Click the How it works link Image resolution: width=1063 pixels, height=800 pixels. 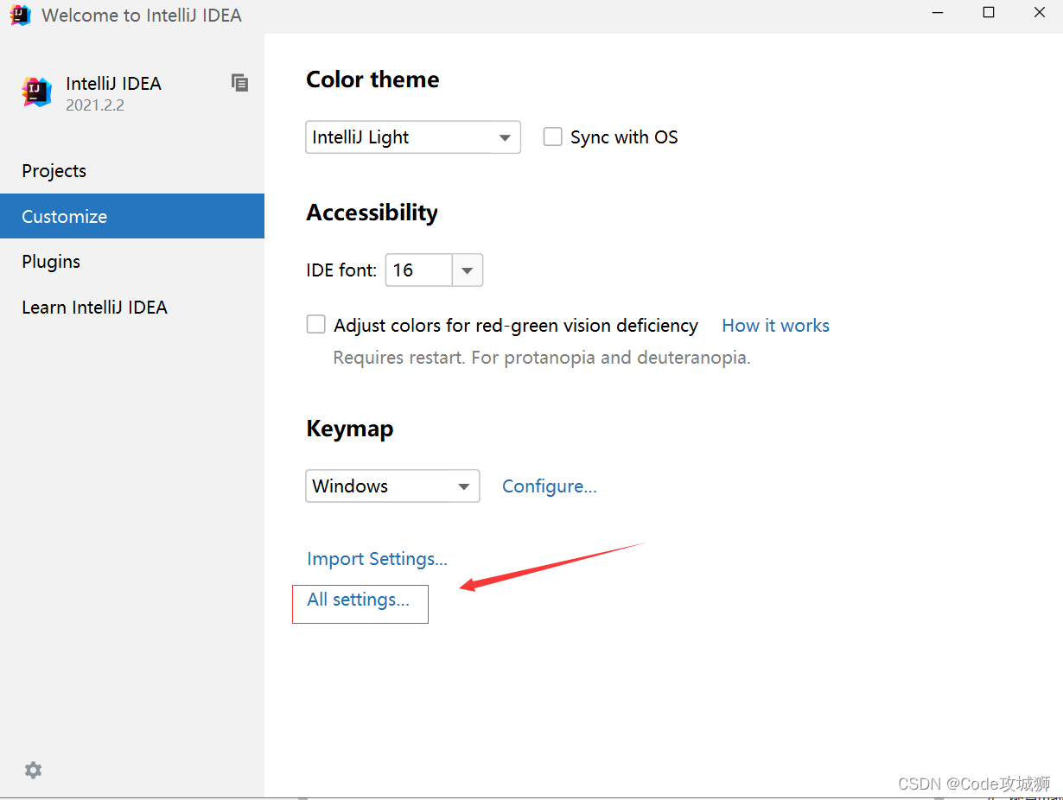(x=775, y=326)
